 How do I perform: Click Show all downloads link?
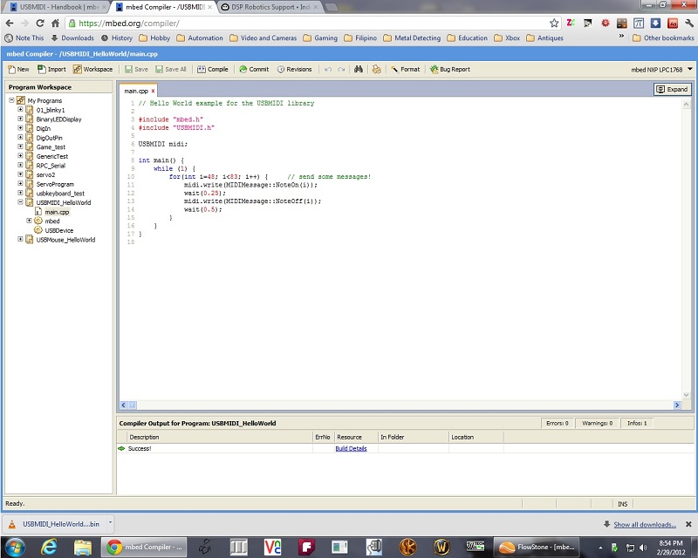coord(644,524)
